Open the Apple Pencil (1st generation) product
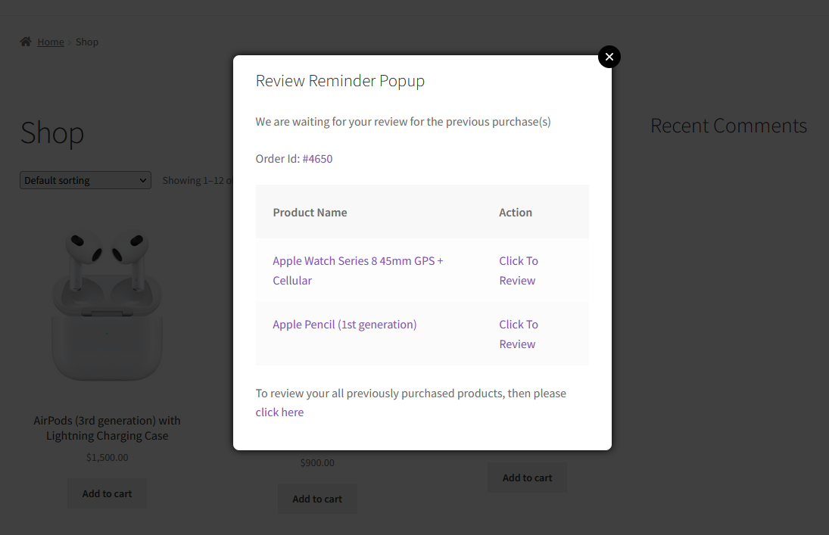 pos(344,324)
